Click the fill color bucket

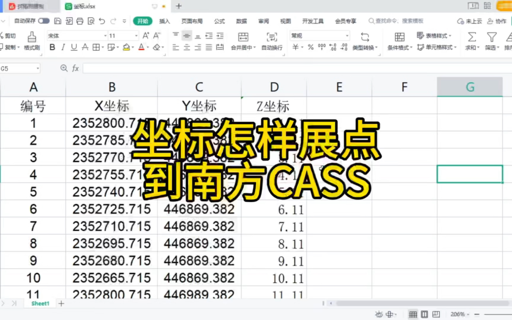click(127, 47)
